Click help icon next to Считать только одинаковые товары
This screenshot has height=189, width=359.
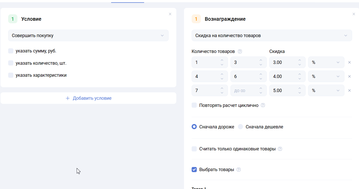280,149
